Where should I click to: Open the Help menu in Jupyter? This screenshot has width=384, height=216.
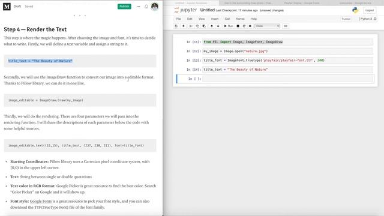click(x=254, y=19)
